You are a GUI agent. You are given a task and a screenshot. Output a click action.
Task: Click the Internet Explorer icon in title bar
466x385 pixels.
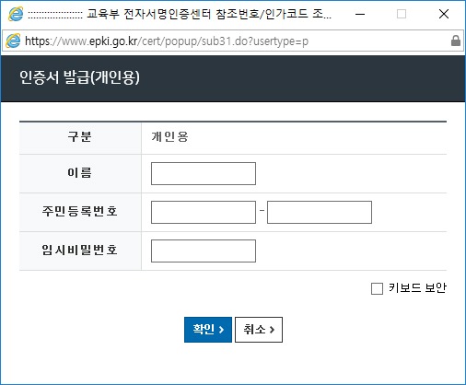tap(16, 14)
